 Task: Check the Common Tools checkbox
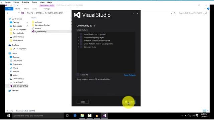[x=81, y=47]
